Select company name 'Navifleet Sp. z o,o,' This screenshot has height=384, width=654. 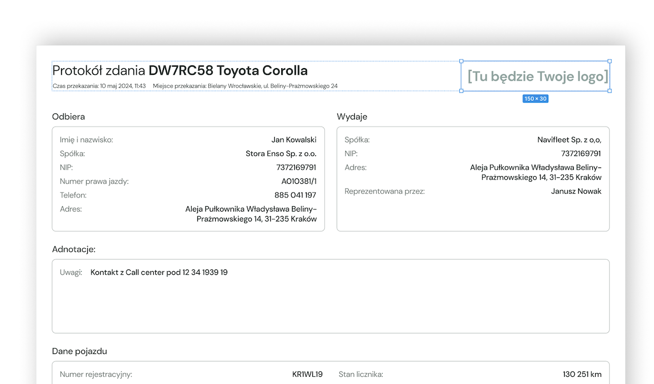point(570,140)
